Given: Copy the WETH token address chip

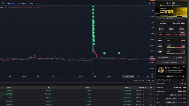Looking at the screenshot, I should click(x=171, y=102).
